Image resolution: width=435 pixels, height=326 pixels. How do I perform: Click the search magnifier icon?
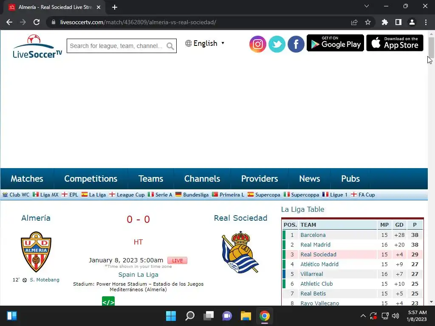[170, 46]
